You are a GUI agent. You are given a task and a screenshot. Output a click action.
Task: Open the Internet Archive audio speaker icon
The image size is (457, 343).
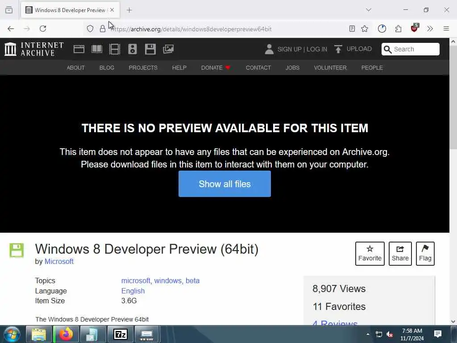[132, 49]
